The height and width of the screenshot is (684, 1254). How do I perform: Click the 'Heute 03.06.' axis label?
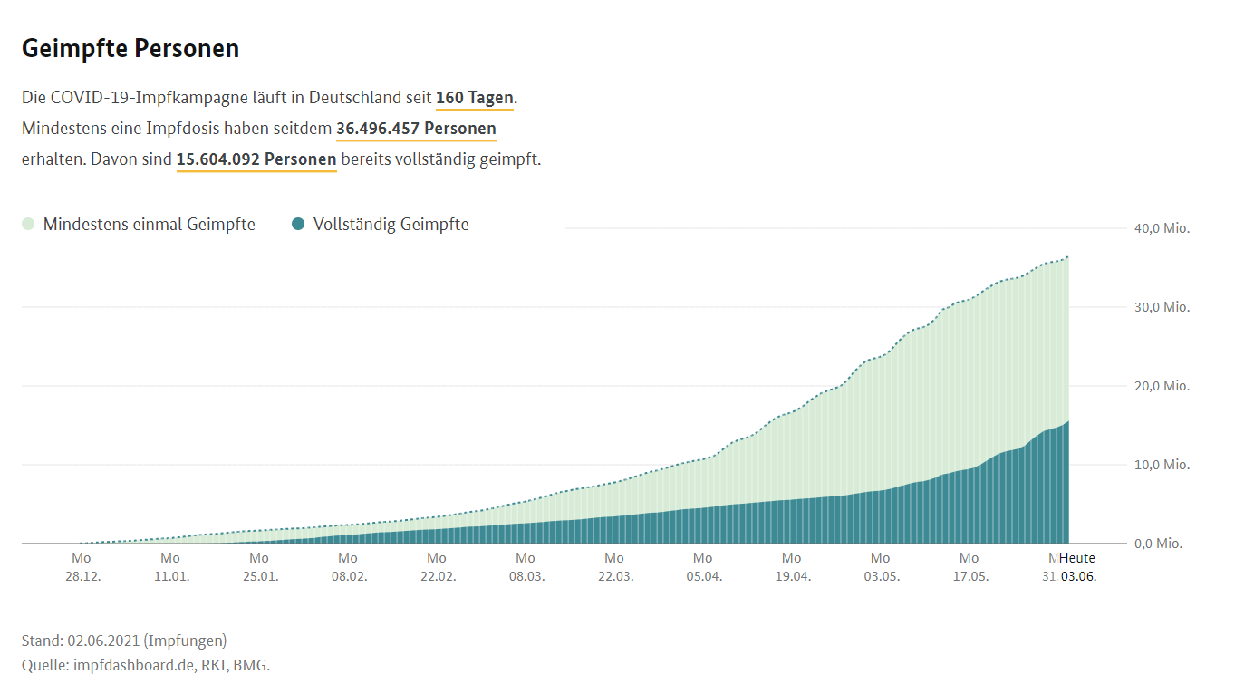coord(1077,567)
